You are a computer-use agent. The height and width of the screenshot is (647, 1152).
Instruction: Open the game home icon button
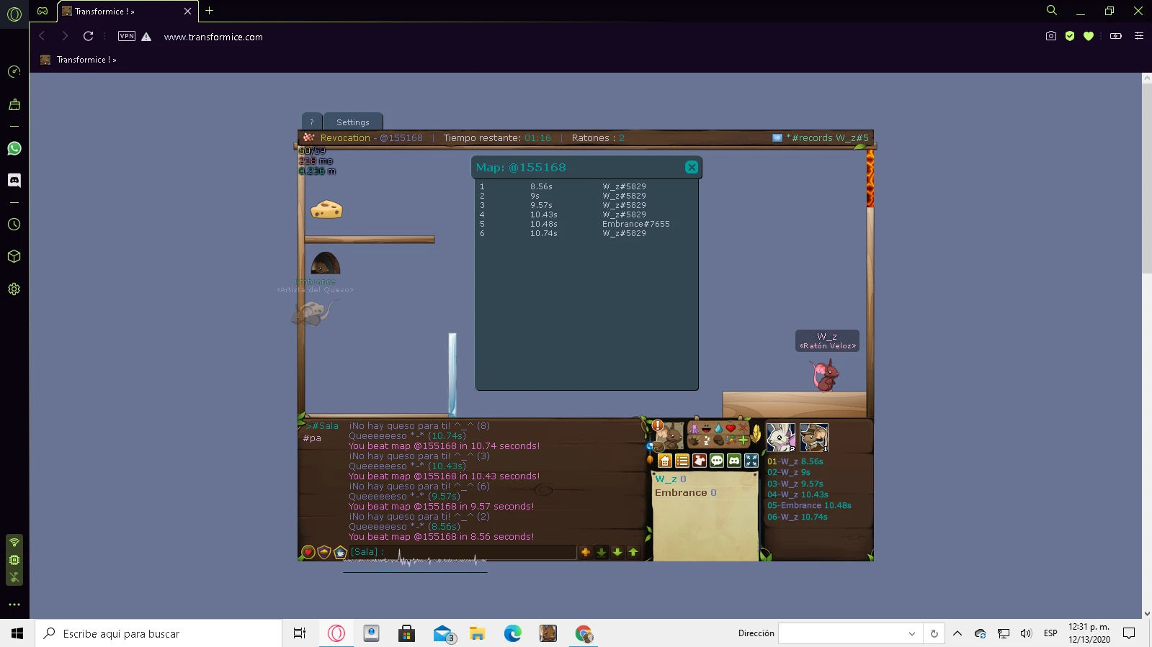(x=665, y=461)
